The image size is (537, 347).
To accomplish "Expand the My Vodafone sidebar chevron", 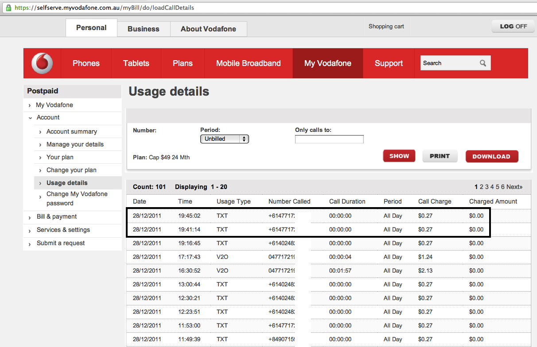I will pyautogui.click(x=30, y=105).
